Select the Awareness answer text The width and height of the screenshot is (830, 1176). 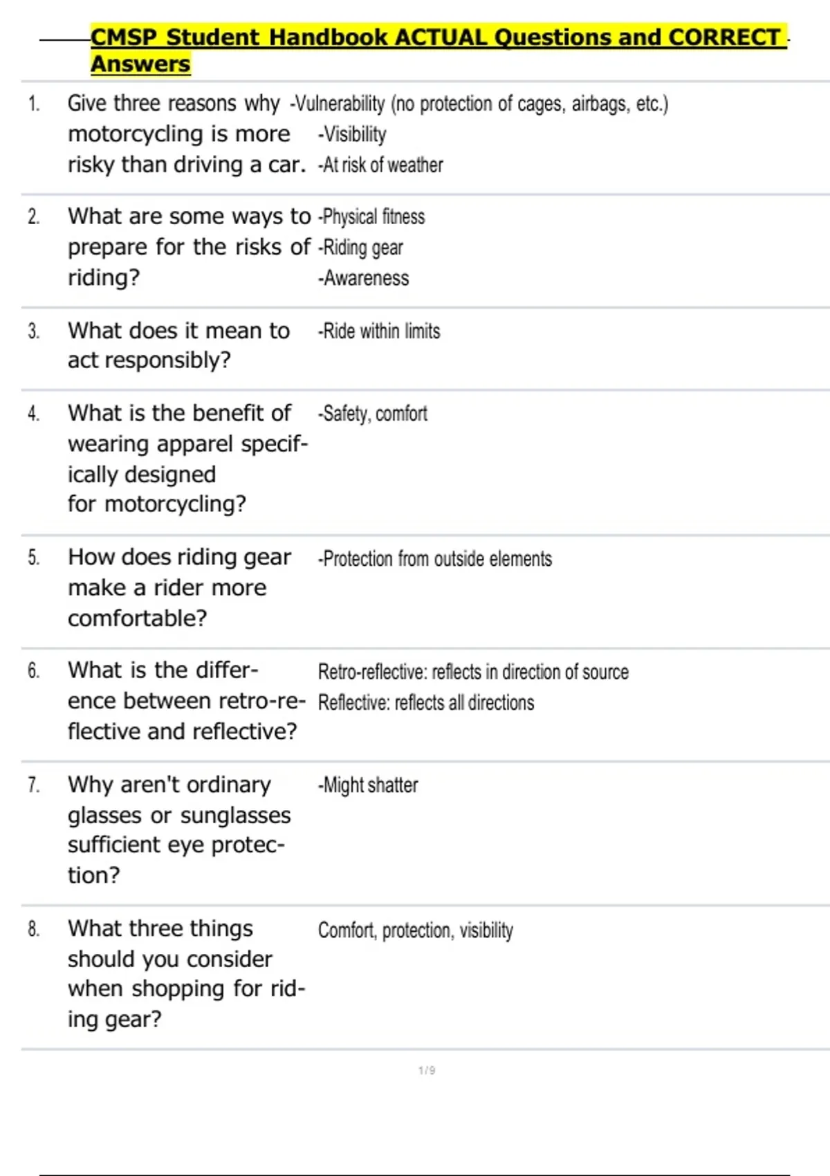363,278
